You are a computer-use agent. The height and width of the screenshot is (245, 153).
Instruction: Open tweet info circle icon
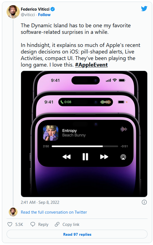coord(144,202)
